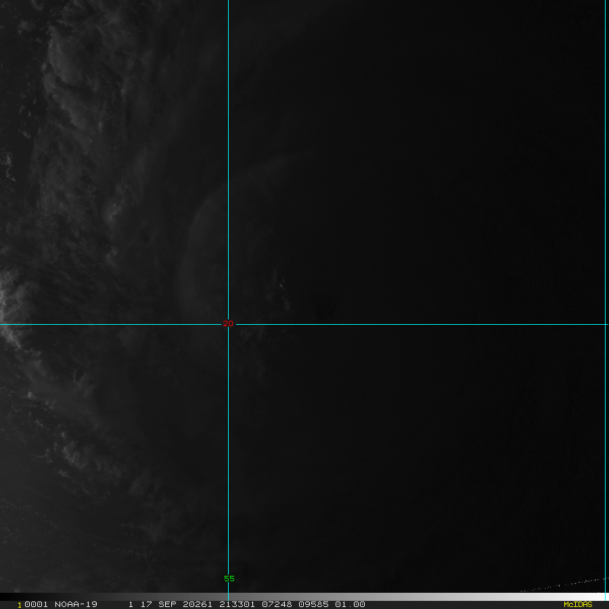Click the 17 SEP date text
This screenshot has height=609, width=609.
pyautogui.click(x=158, y=604)
